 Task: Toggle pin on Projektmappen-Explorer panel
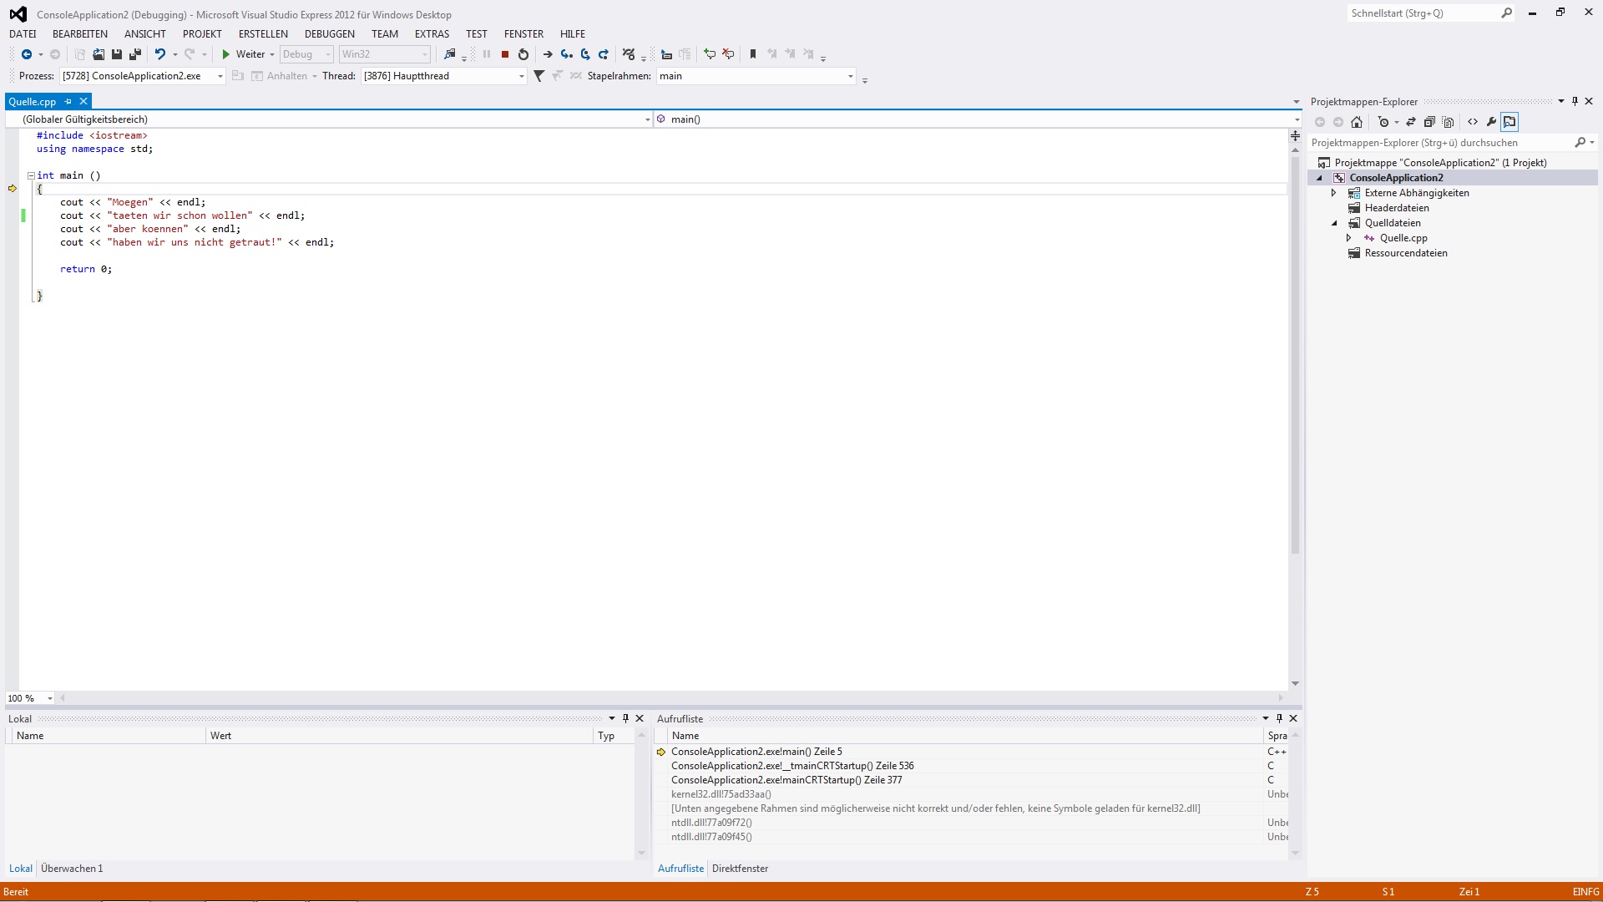tap(1575, 101)
